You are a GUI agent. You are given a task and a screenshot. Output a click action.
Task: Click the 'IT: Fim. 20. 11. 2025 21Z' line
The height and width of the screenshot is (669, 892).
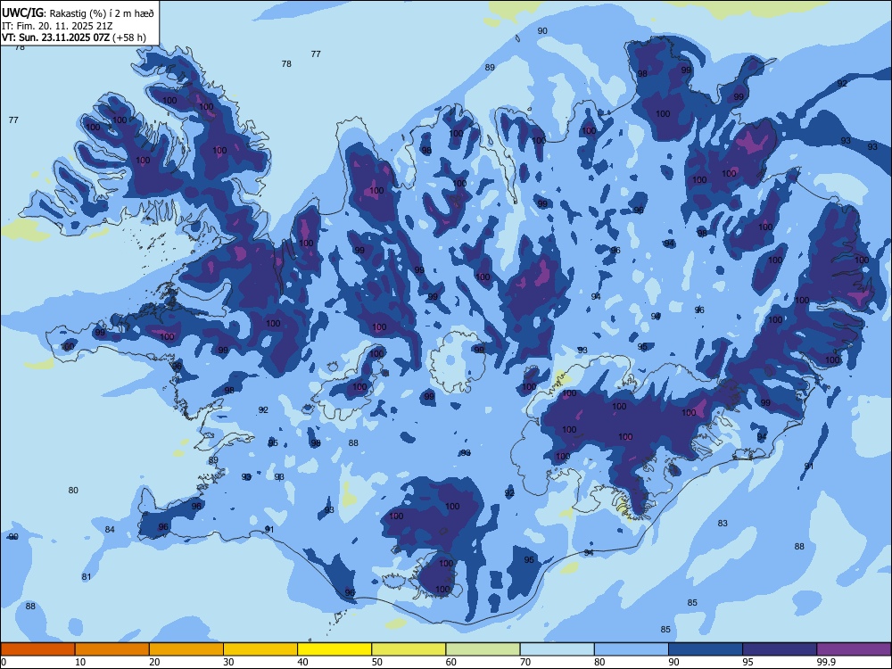tap(59, 26)
